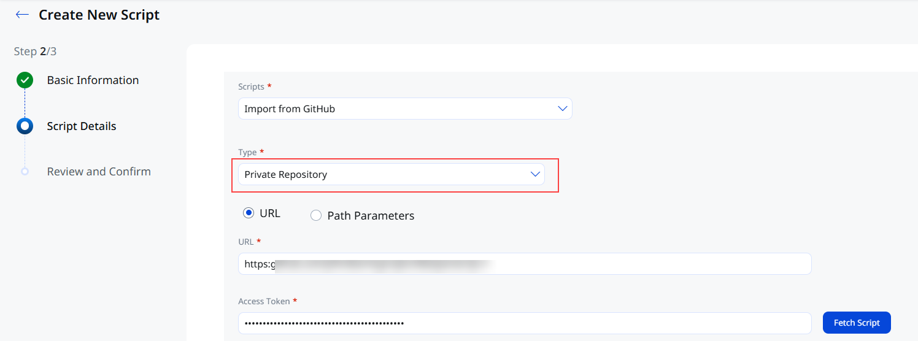Click the Create New Script heading
The image size is (918, 341).
pos(99,15)
